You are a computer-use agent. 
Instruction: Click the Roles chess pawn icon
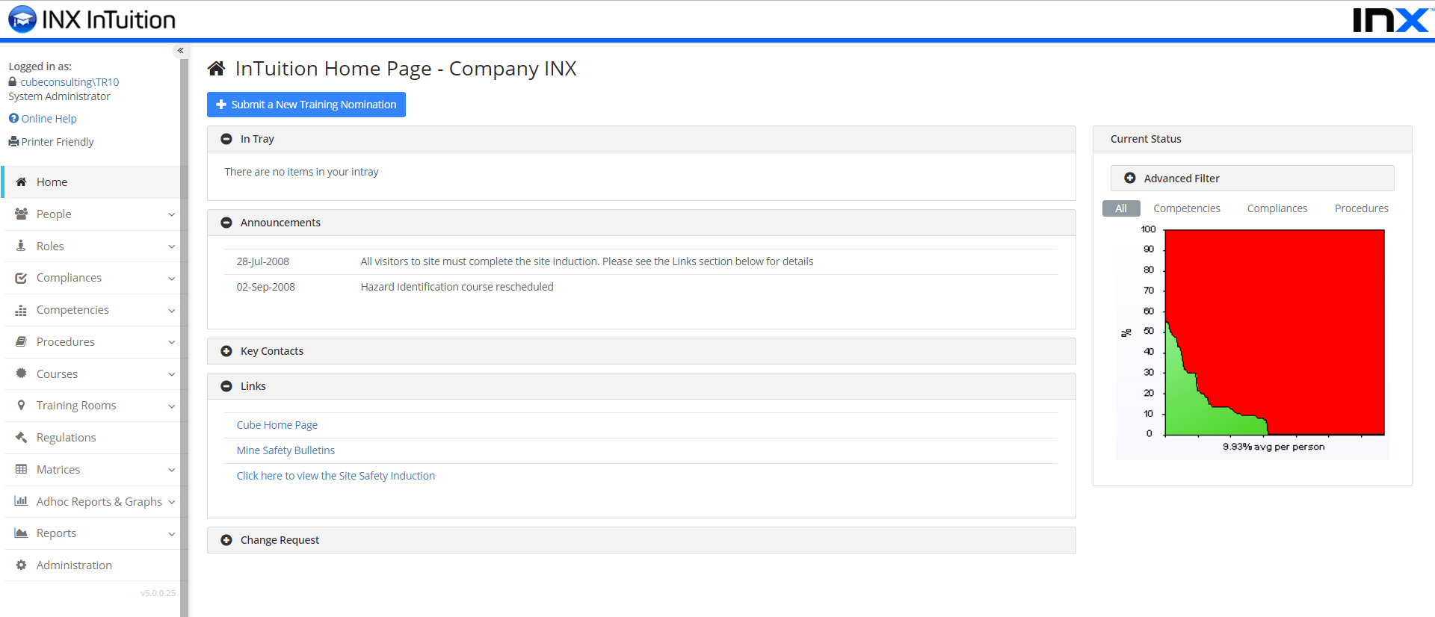(21, 246)
